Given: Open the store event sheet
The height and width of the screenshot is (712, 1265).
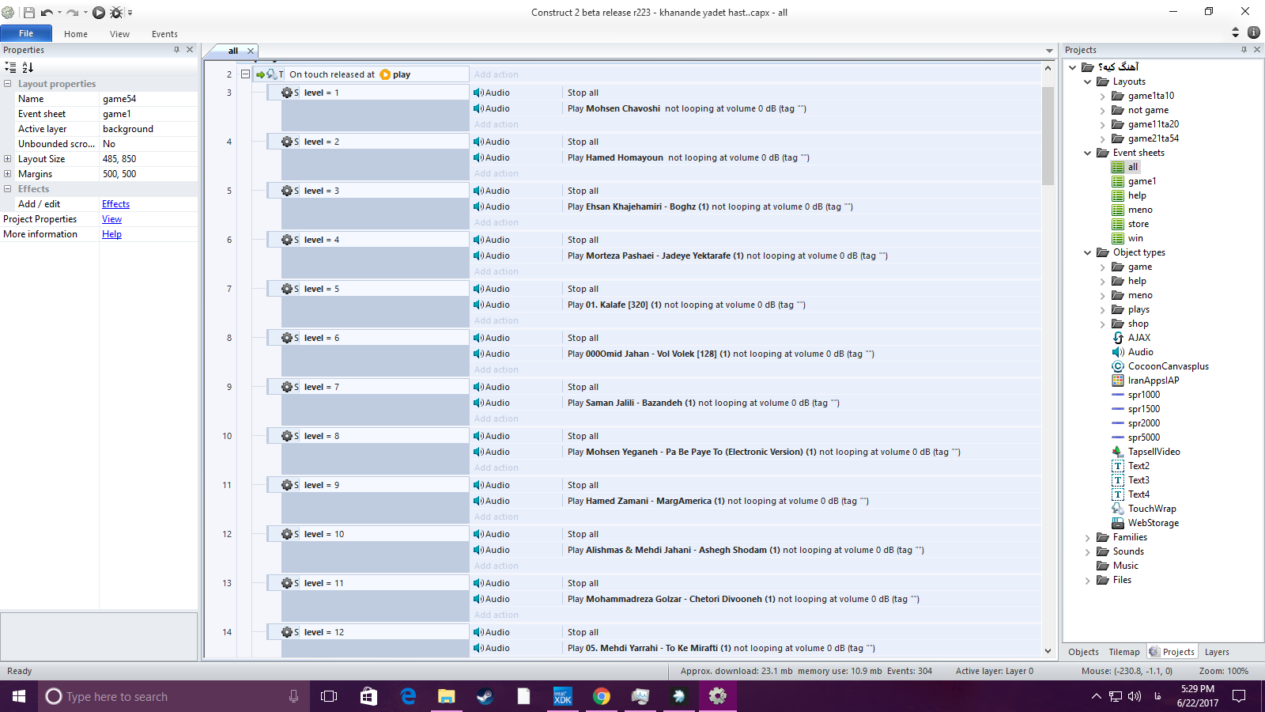Looking at the screenshot, I should coord(1138,224).
